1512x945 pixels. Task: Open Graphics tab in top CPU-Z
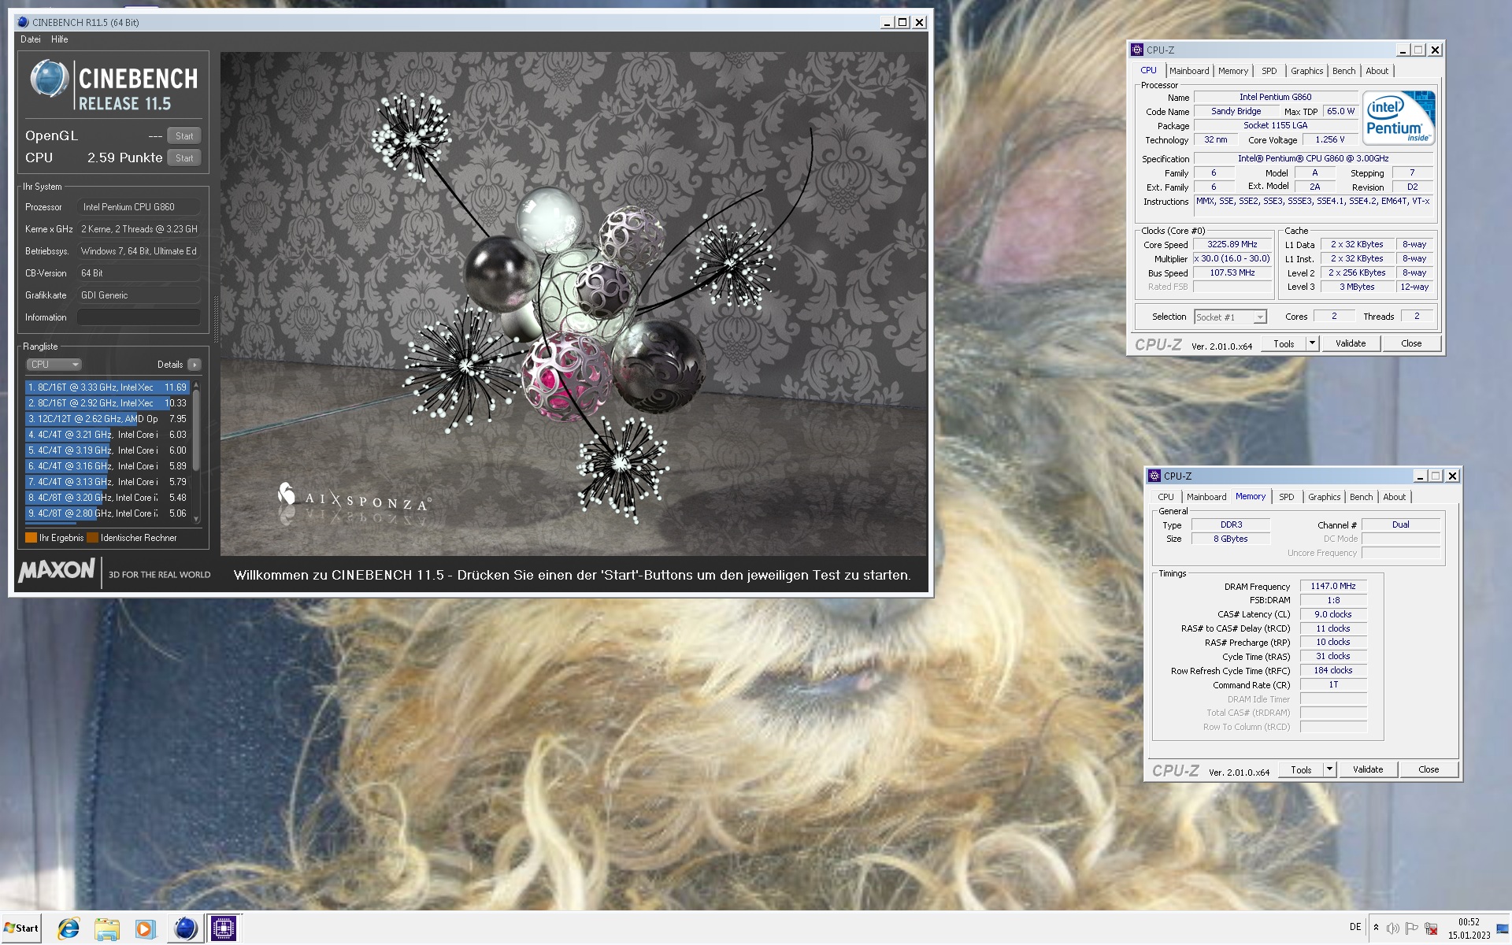1306,71
